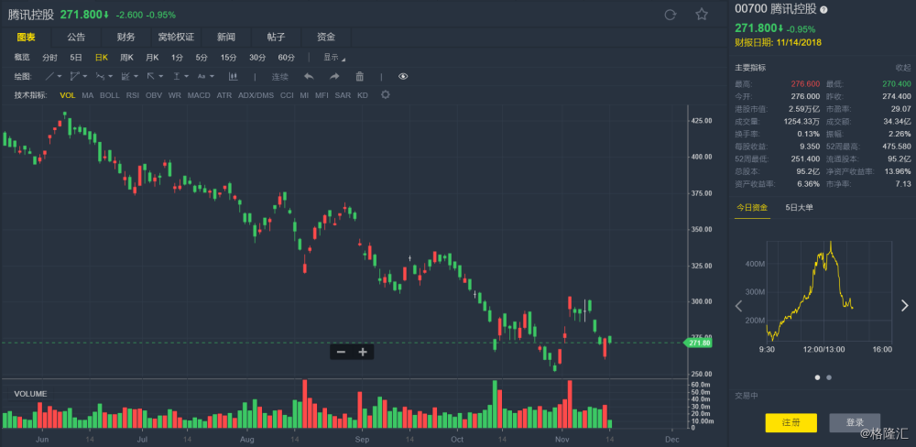Expand channel tool dropdown arrow
916x447 pixels.
tap(84, 77)
